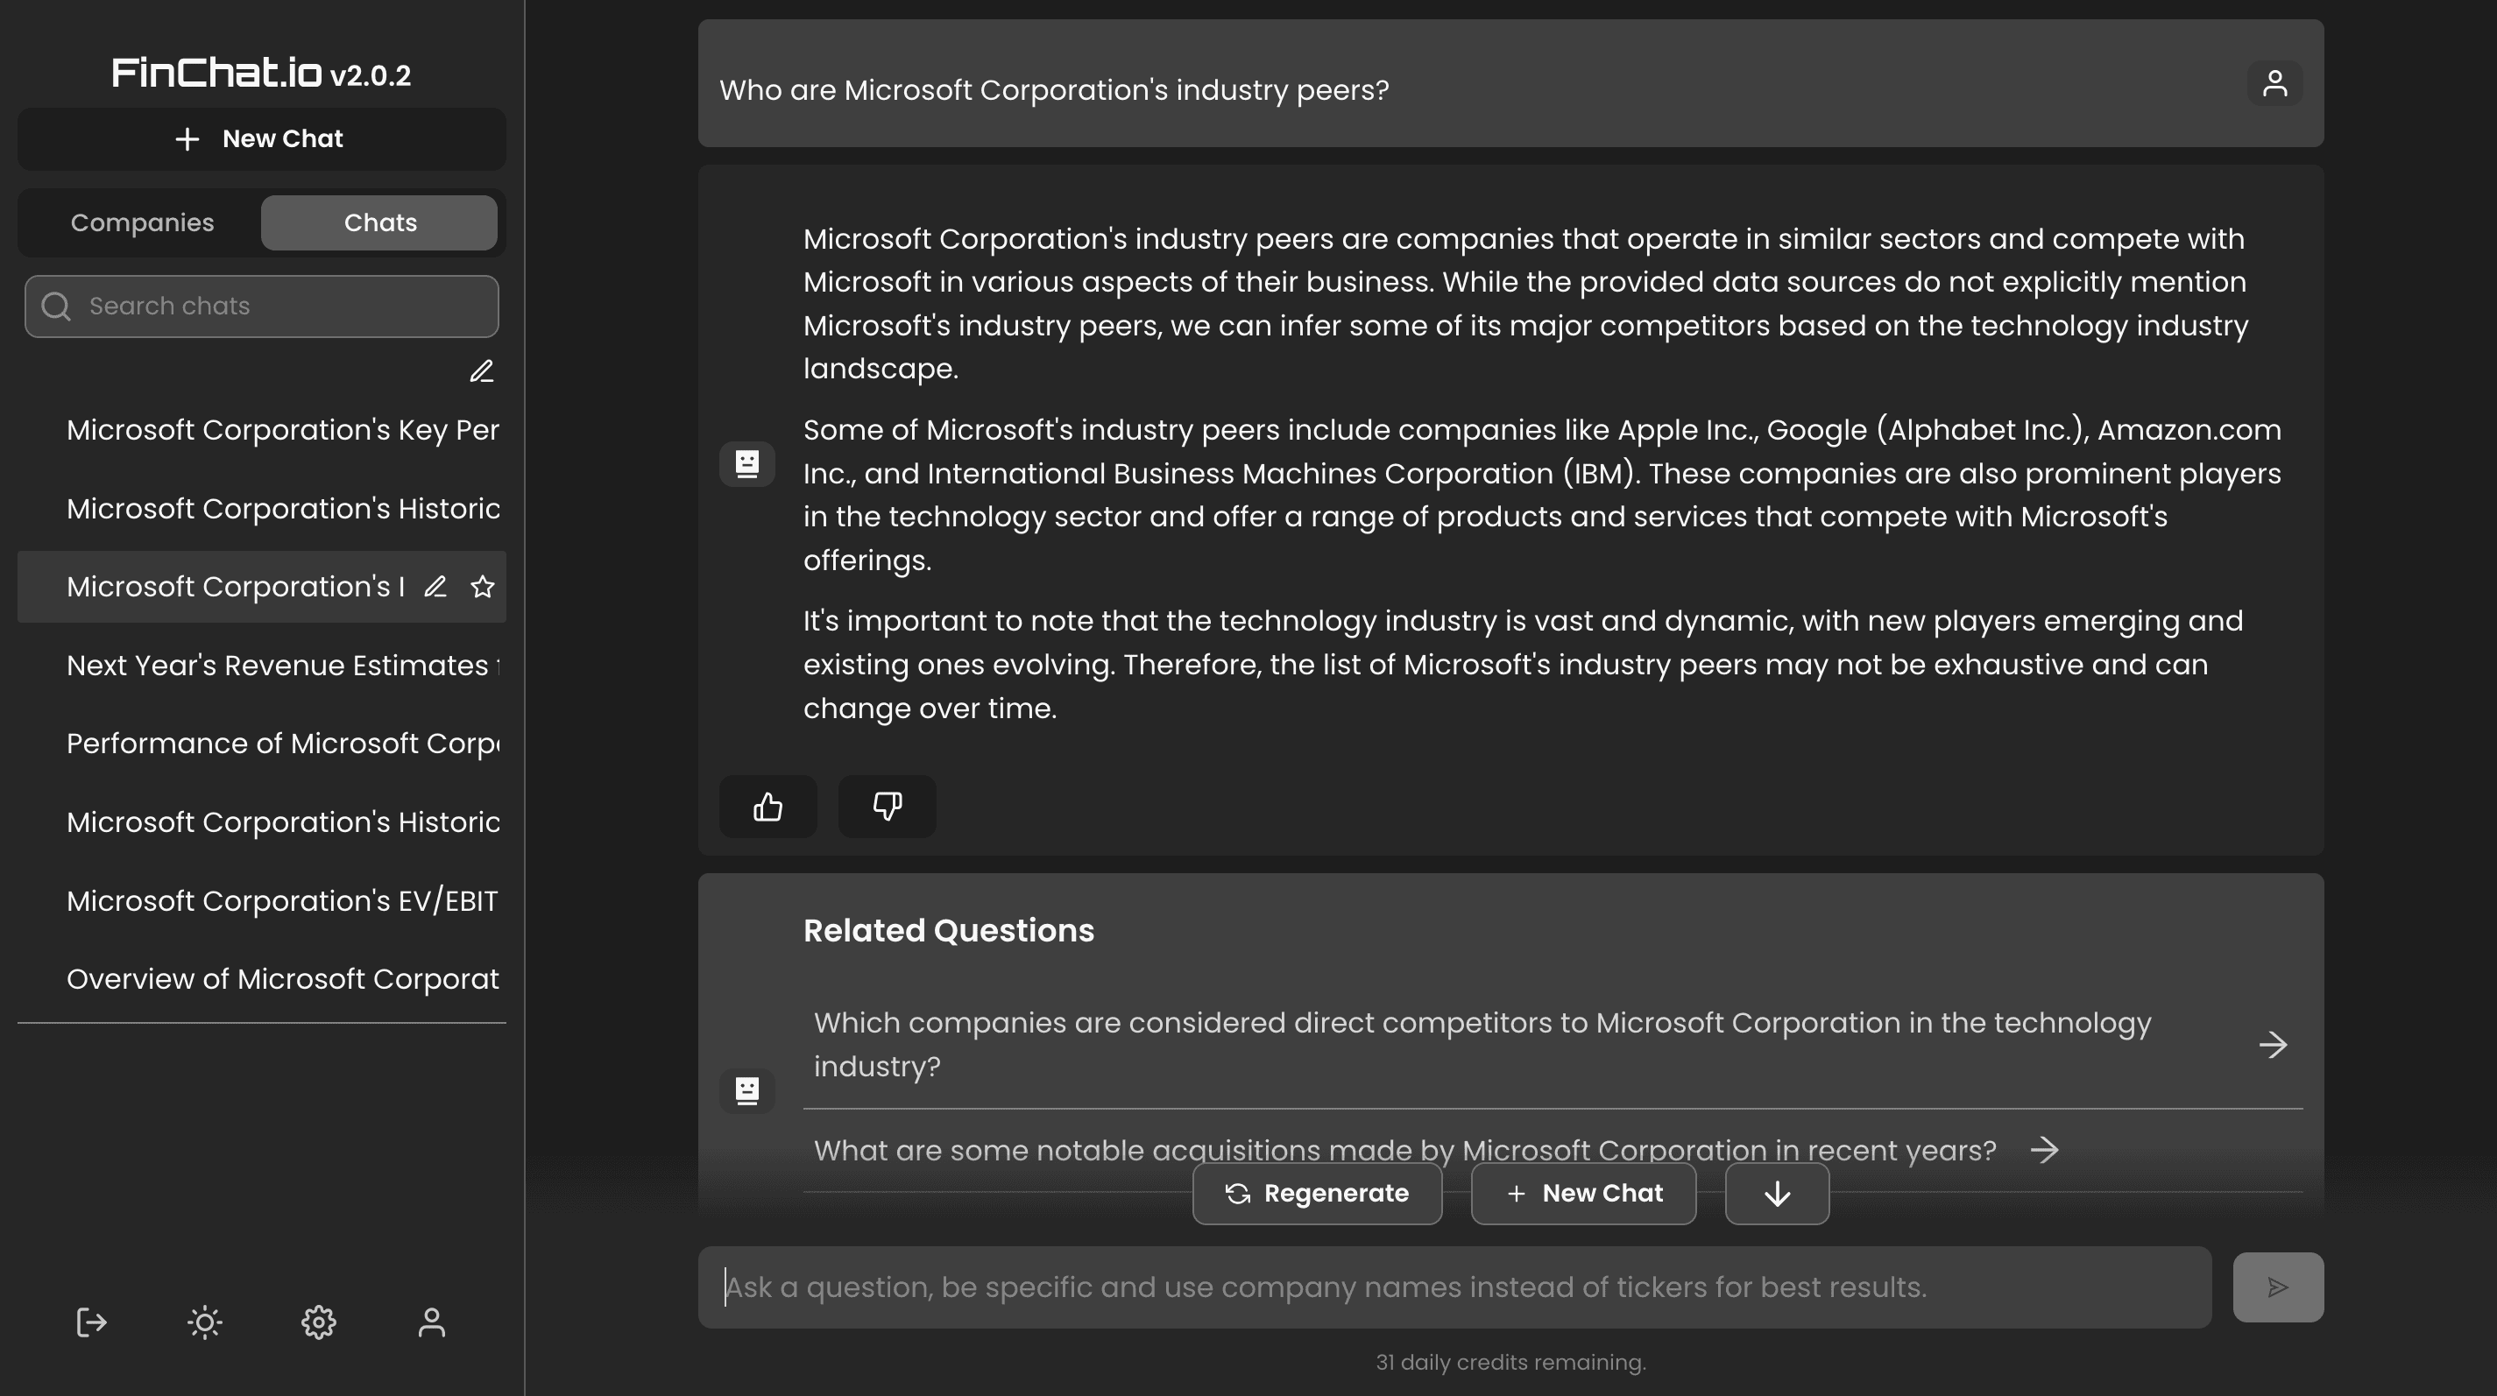Click the Related Questions heading
Viewport: 2497px width, 1396px height.
point(948,930)
